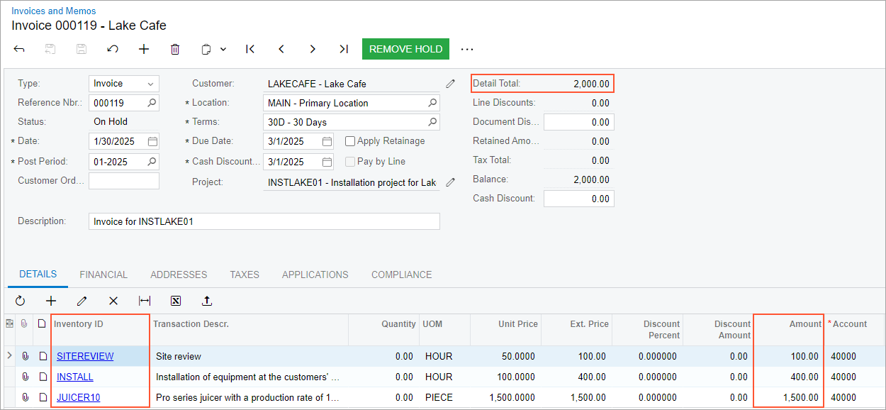Image resolution: width=886 pixels, height=410 pixels.
Task: Open the SITEREVIEW inventory link
Action: pyautogui.click(x=85, y=356)
